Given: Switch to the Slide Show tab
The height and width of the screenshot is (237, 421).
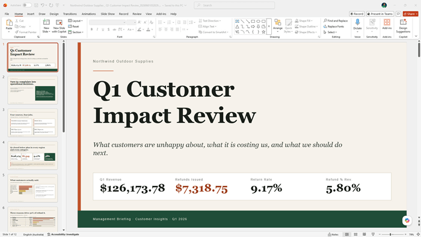Looking at the screenshot, I should pos(108,14).
